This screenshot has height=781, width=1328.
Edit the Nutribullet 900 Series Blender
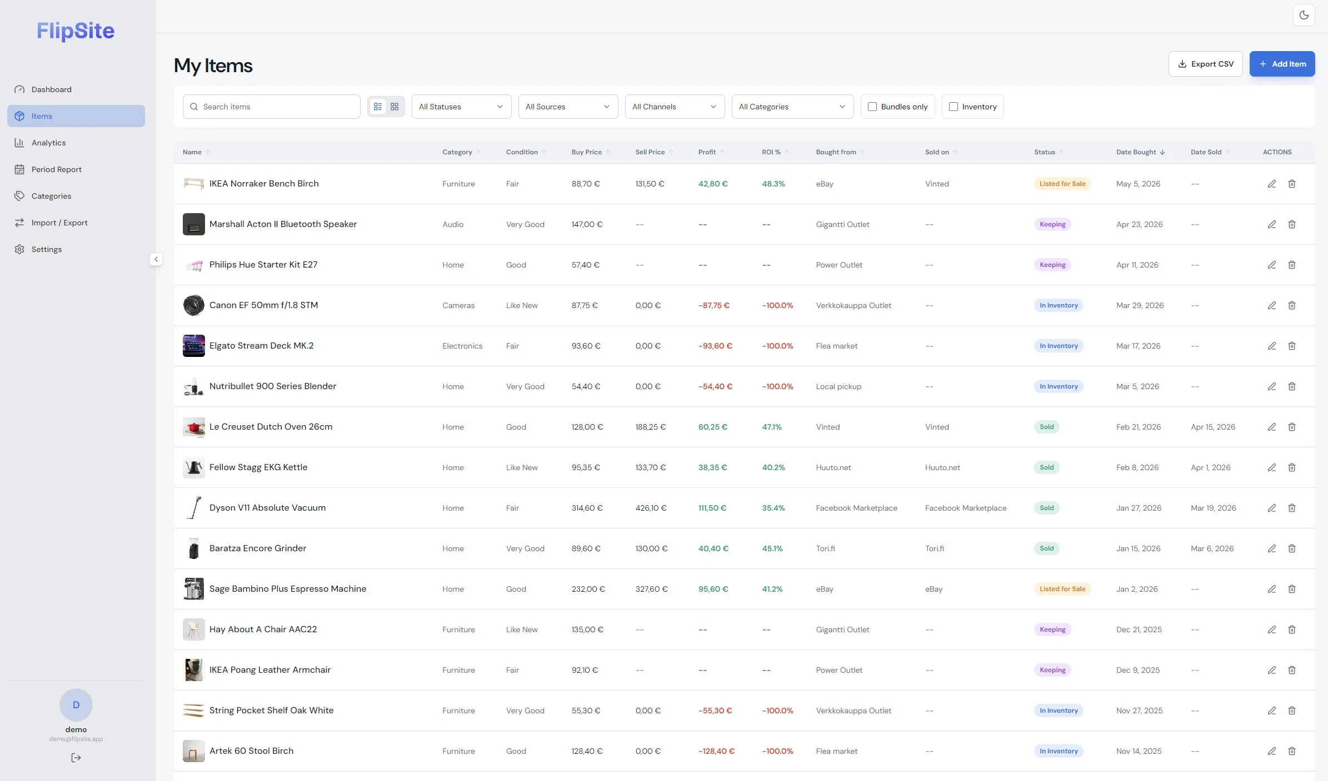click(1271, 386)
